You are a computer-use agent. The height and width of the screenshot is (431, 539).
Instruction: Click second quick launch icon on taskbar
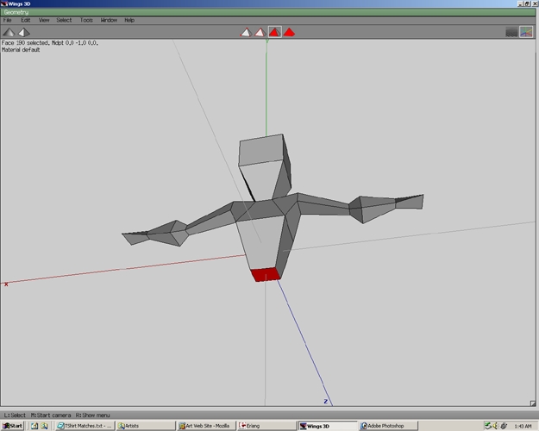click(44, 426)
